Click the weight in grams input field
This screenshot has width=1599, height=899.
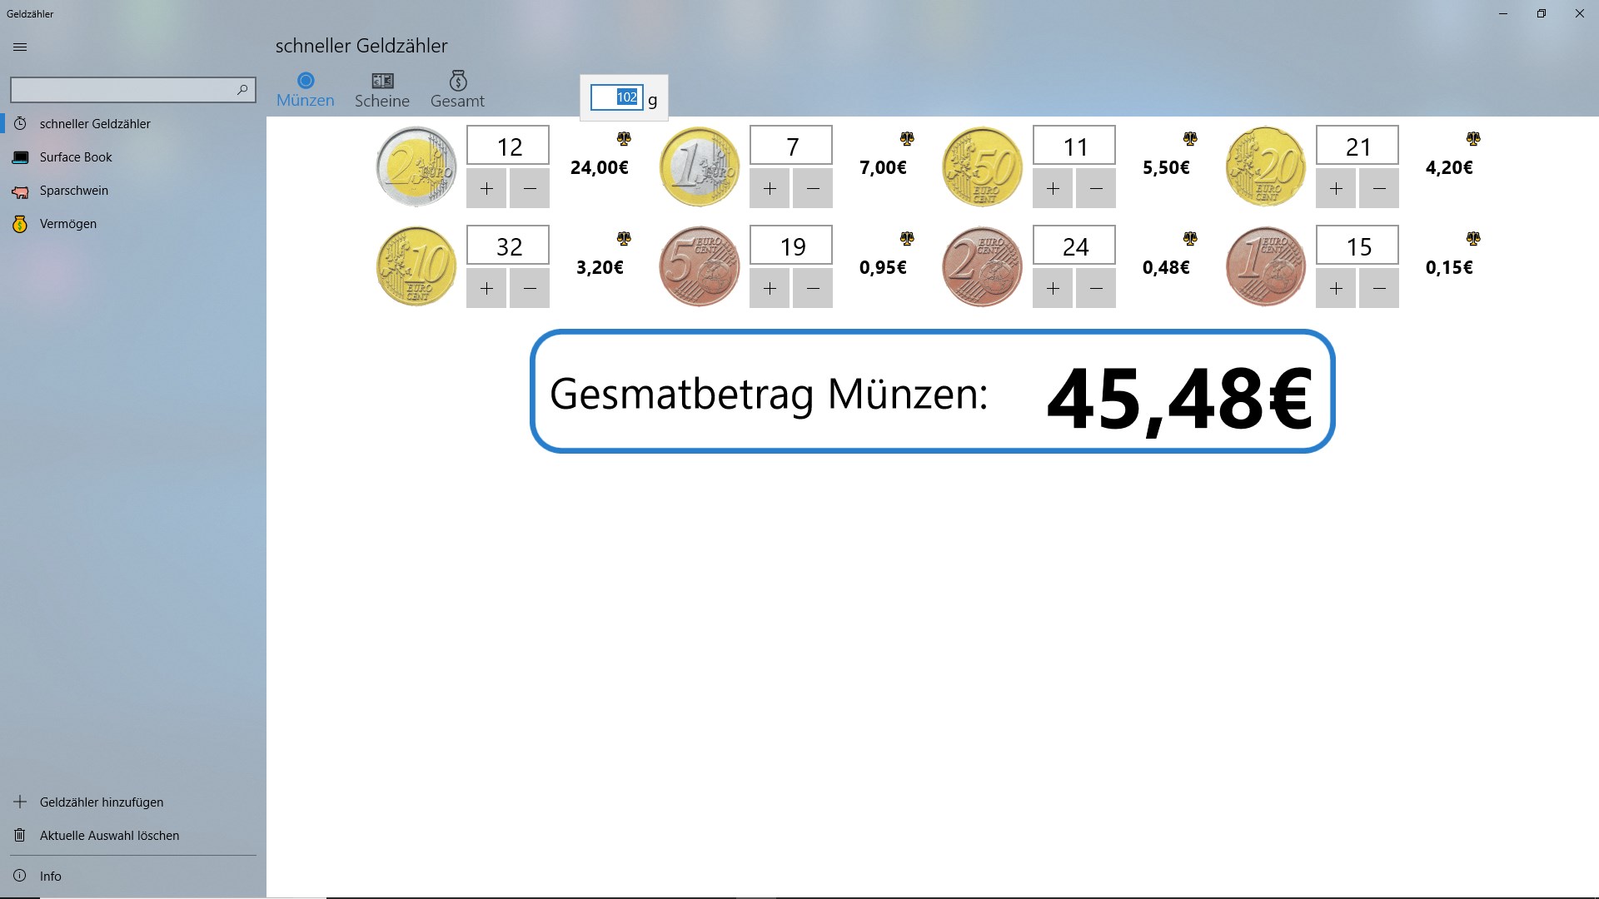coord(616,97)
